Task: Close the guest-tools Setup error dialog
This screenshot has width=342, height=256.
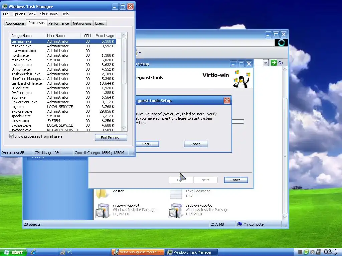Action: 227,101
